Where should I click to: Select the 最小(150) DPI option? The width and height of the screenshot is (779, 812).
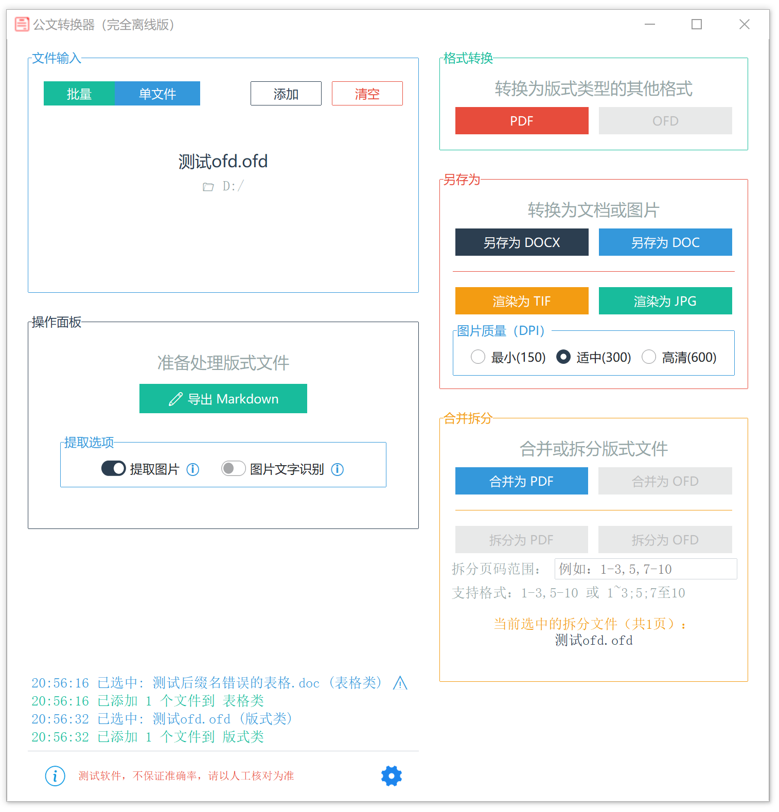pyautogui.click(x=478, y=357)
